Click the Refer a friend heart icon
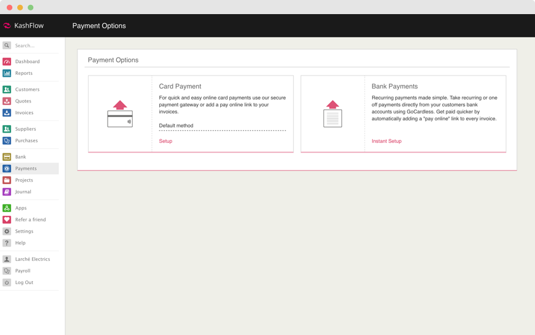 7,220
